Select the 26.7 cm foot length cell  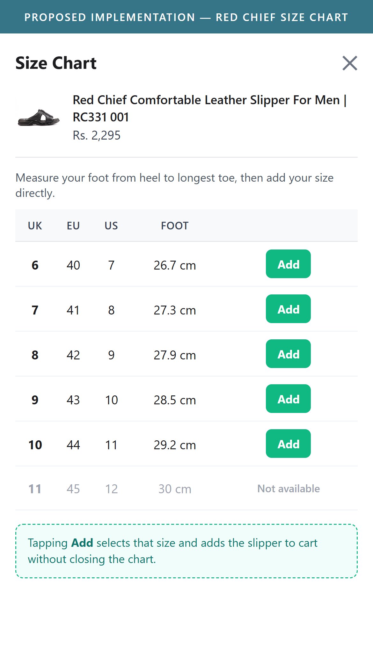tap(175, 265)
